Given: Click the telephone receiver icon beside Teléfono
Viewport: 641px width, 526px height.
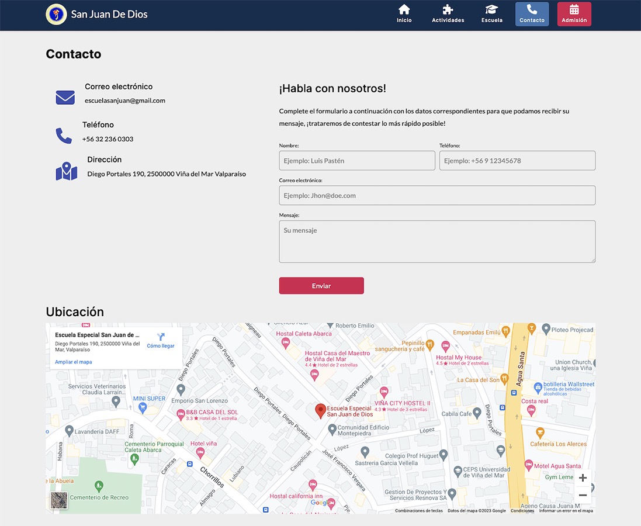Looking at the screenshot, I should (64, 135).
